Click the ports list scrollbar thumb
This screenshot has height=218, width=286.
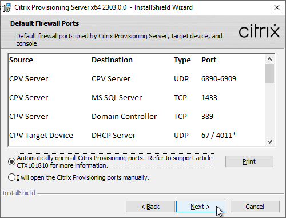(269, 73)
